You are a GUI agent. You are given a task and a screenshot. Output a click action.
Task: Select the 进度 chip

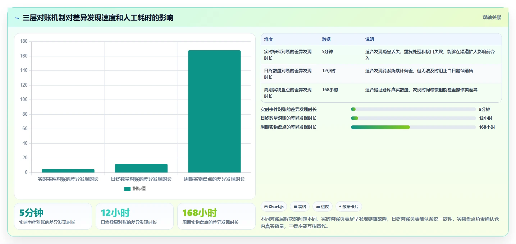coord(323,207)
